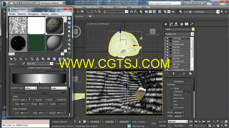This screenshot has height=128, width=229.
Task: Click Show Shaded Material in Viewport icon
Action: [x=54, y=59]
